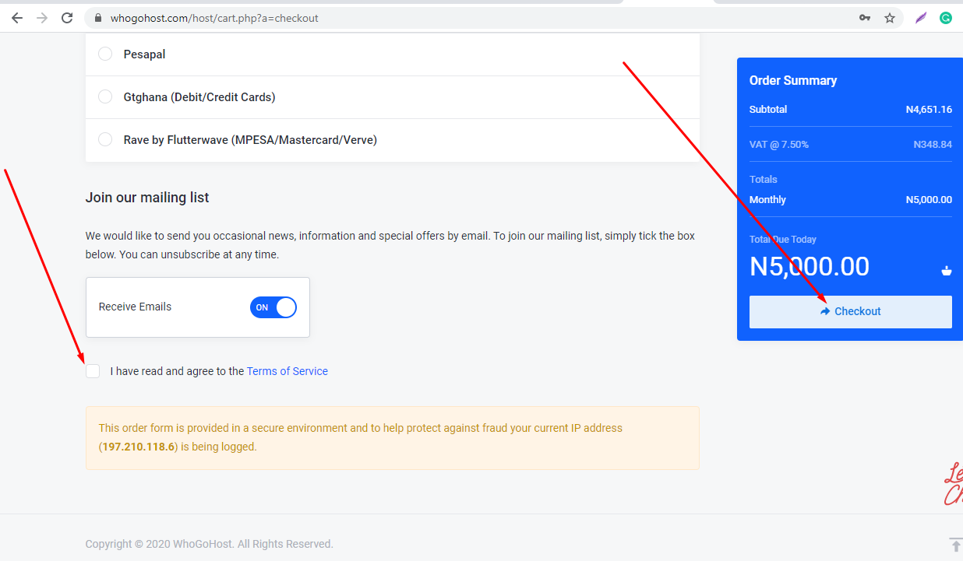Click the large Total Due N5,000.00
963x561 pixels.
pos(810,267)
